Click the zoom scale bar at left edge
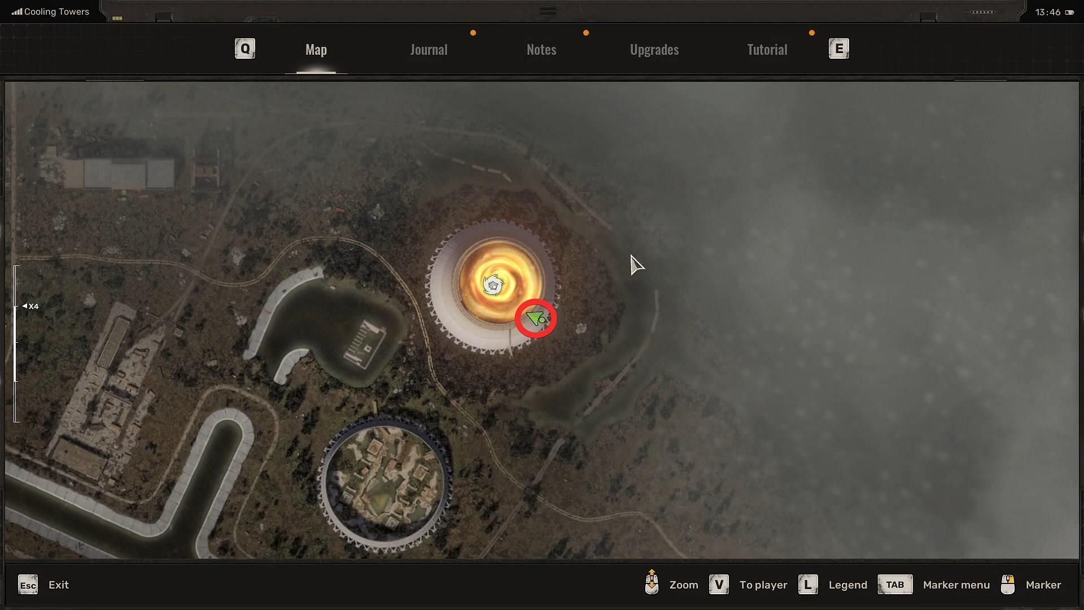 coord(16,343)
